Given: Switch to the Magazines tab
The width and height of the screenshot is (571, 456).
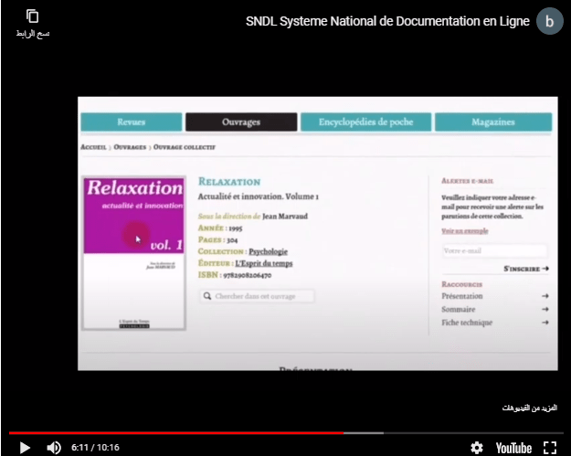Looking at the screenshot, I should tap(493, 122).
